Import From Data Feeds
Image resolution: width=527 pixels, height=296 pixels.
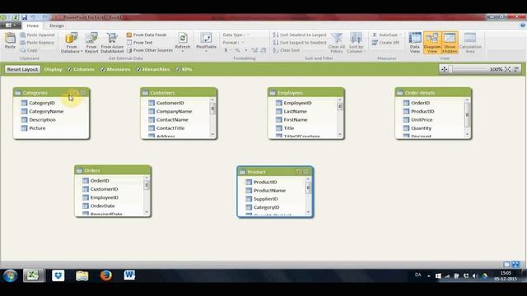147,35
